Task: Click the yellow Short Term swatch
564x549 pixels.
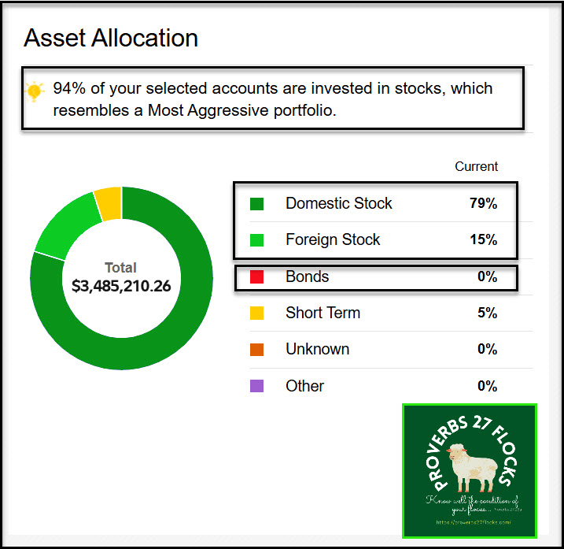Action: click(x=256, y=313)
